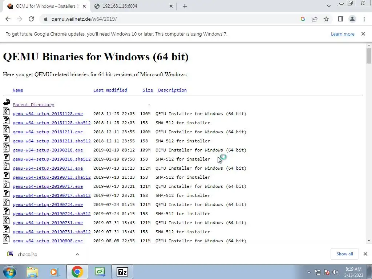Open qemu-w64-setup-20181211.sha512 link
Viewport: 372px width, 279px height.
tap(52, 141)
